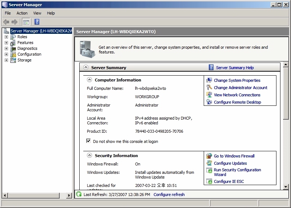291x208 pixels.
Task: Open the Configure IE ESC link
Action: point(229,181)
